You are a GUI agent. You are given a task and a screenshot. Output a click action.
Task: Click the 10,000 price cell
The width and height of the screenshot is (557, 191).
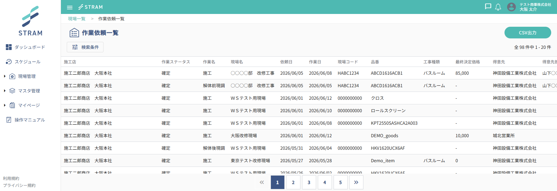tap(462, 135)
